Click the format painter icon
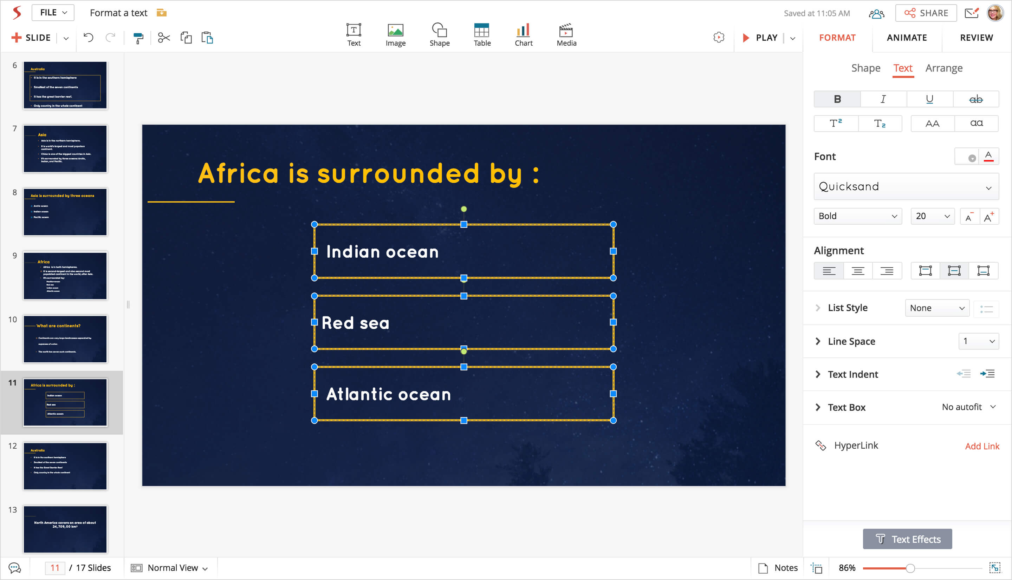 tap(138, 38)
